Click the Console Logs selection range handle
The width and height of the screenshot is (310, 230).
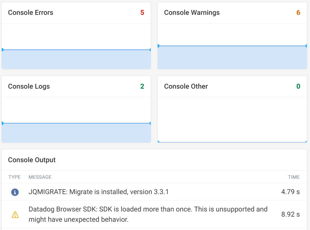(x=3, y=123)
